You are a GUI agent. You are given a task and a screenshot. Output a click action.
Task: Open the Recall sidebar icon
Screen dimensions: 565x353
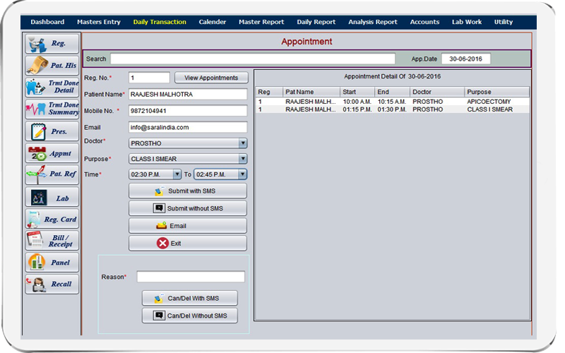coord(52,285)
